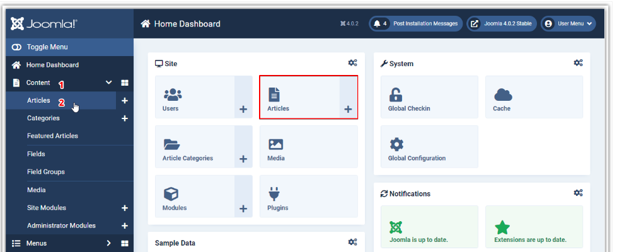Open User Menu dropdown

(x=568, y=24)
